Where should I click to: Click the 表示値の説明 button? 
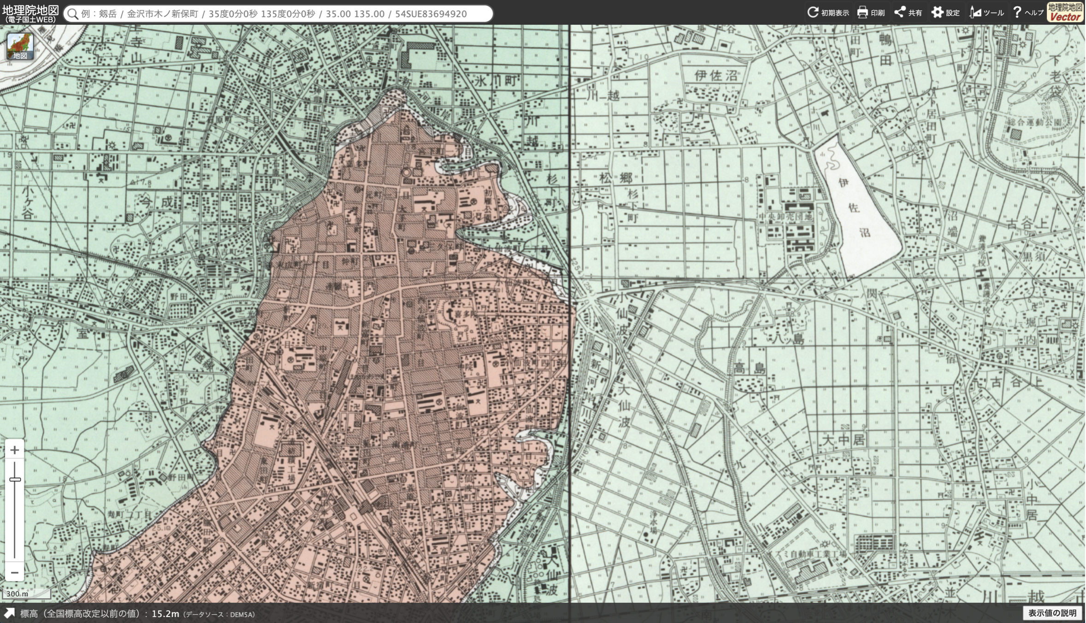click(x=1052, y=613)
